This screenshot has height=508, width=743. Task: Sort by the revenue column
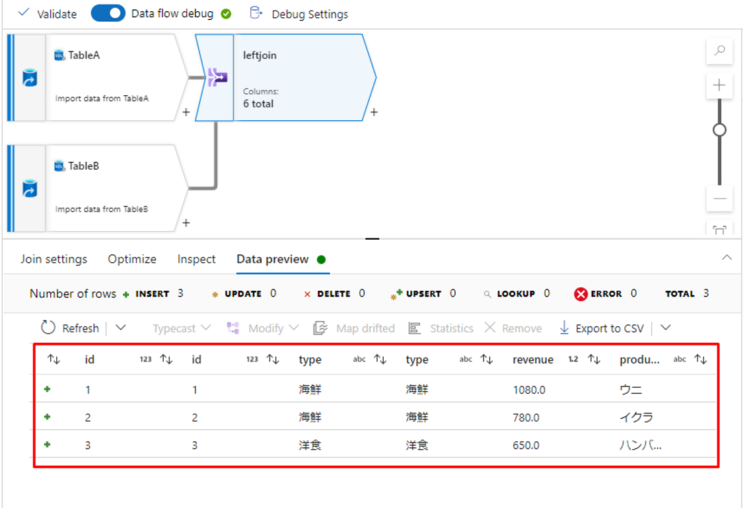tap(594, 359)
